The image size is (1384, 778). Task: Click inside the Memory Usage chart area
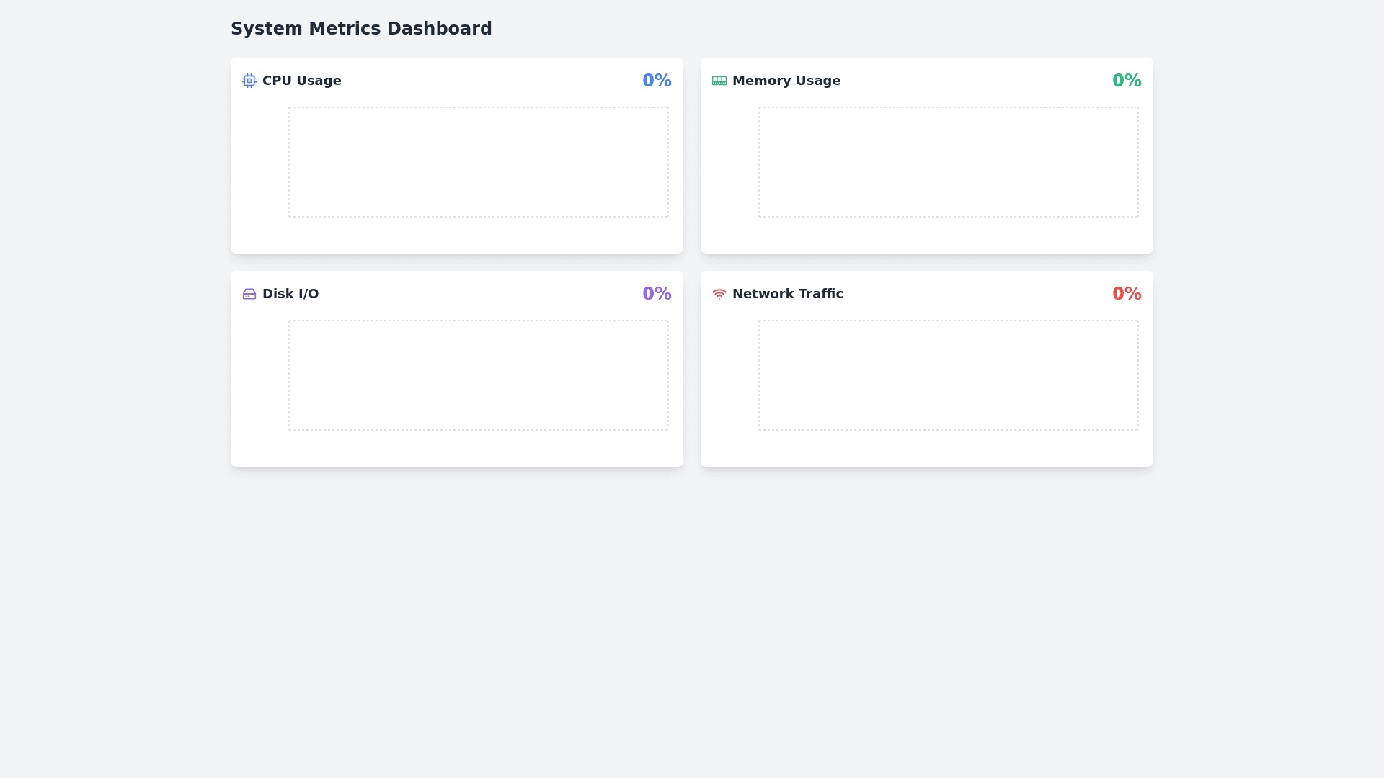tap(949, 162)
